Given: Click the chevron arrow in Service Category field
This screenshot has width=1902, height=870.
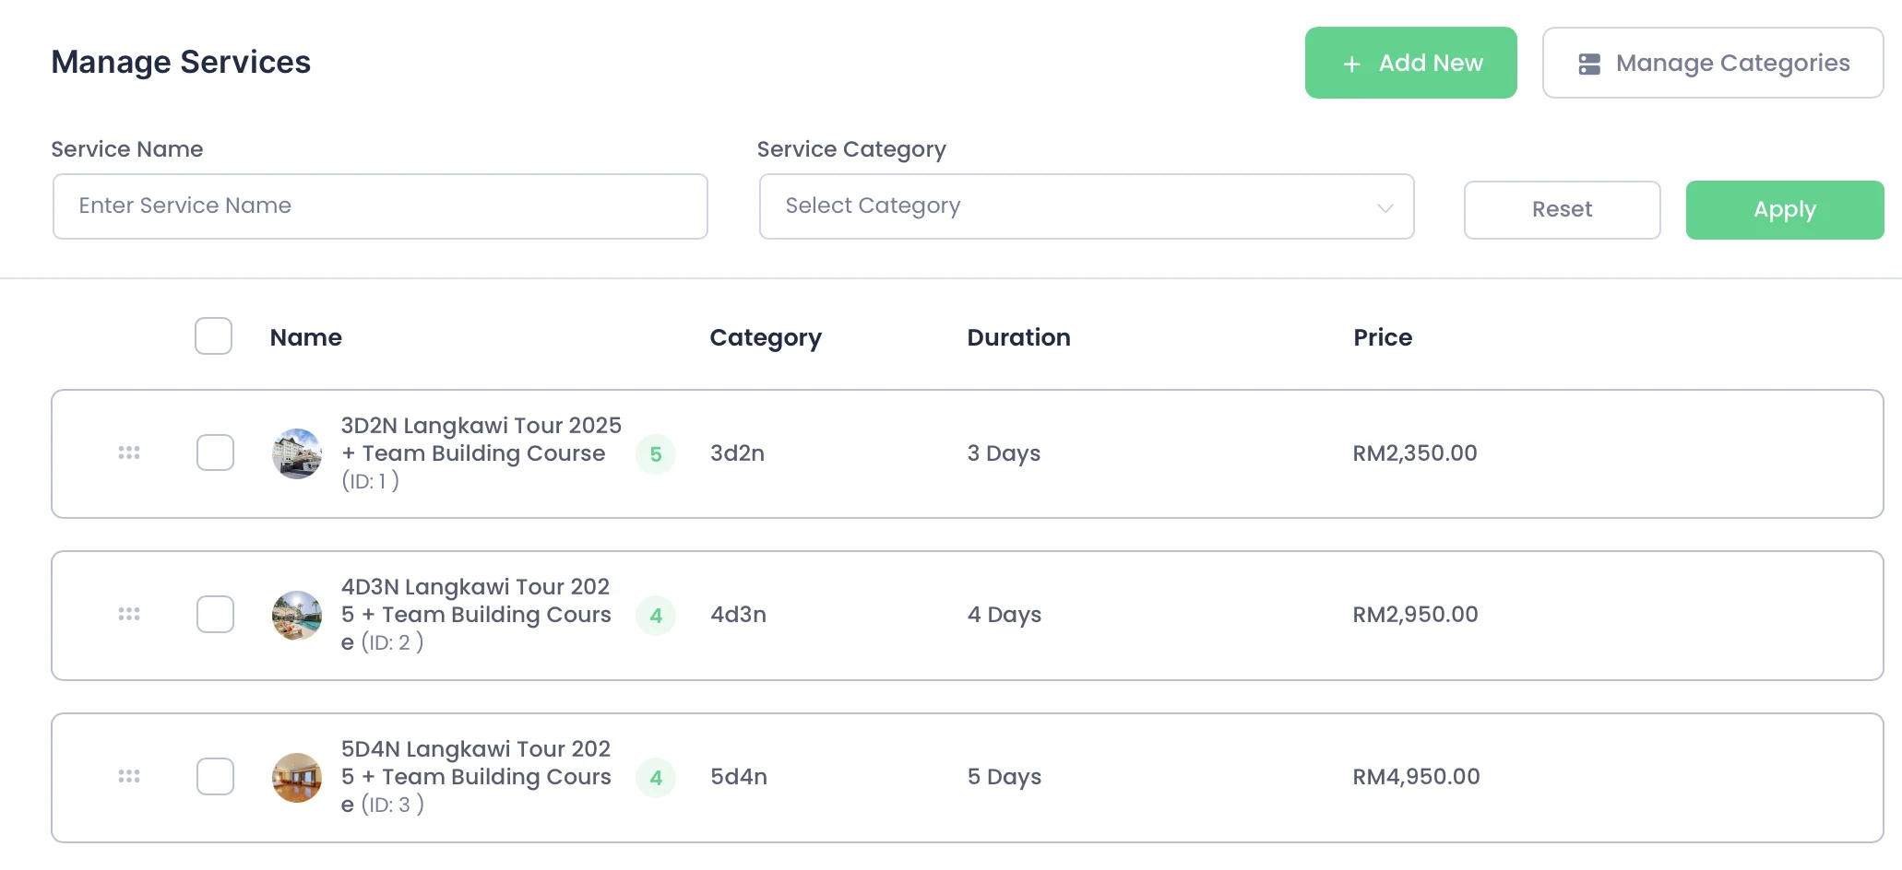Looking at the screenshot, I should (1385, 207).
